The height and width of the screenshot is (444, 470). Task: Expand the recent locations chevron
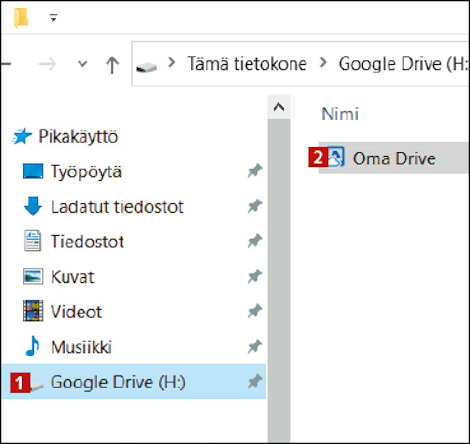(x=82, y=64)
